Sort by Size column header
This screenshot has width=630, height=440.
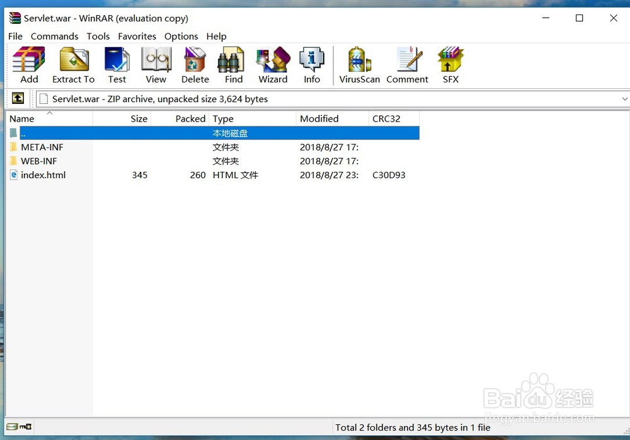(x=122, y=118)
